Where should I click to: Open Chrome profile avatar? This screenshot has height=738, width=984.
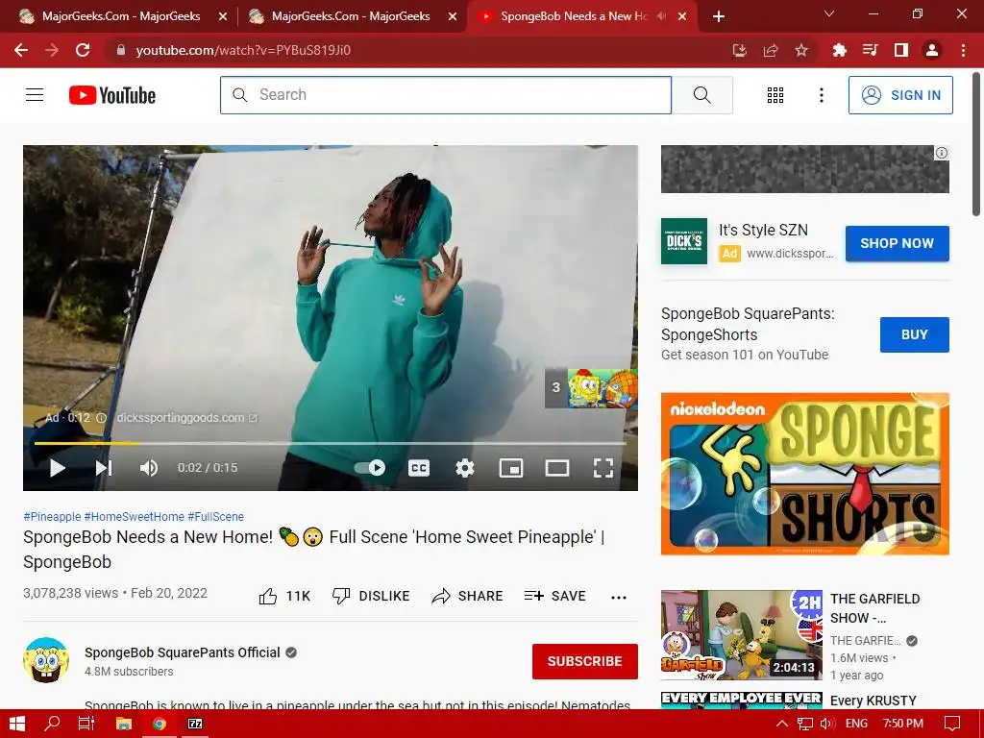coord(932,50)
